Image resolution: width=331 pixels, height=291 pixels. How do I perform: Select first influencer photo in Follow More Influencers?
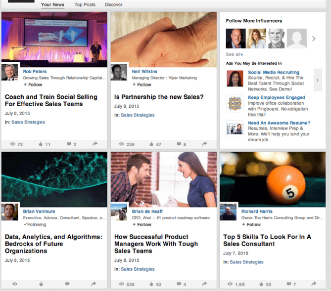click(x=236, y=39)
